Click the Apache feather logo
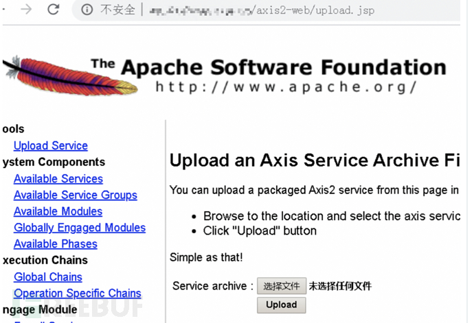 (x=69, y=75)
